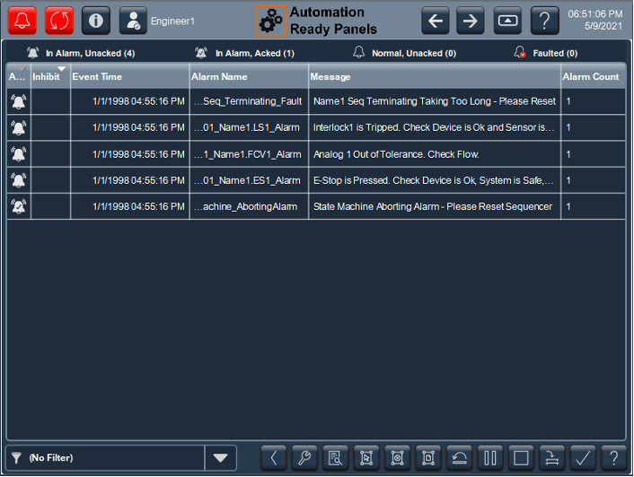Click the Inhibit column sort arrow
This screenshot has width=634, height=477.
pyautogui.click(x=61, y=69)
